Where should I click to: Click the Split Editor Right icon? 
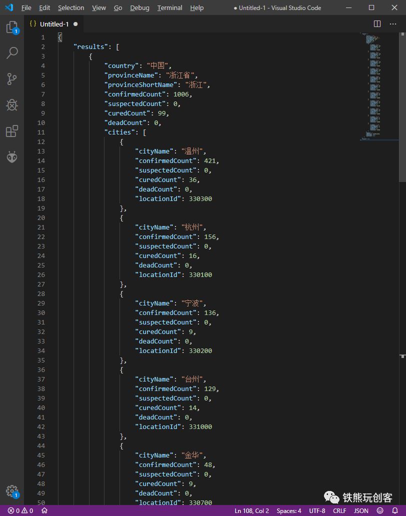[x=377, y=24]
